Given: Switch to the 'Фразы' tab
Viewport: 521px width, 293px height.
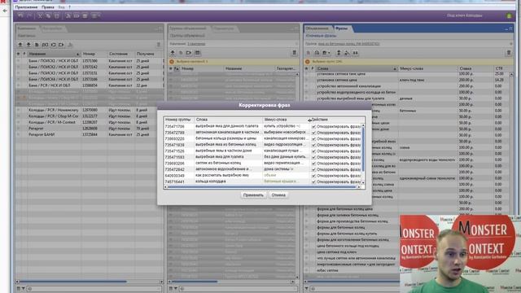Looking at the screenshot, I should tap(341, 28).
